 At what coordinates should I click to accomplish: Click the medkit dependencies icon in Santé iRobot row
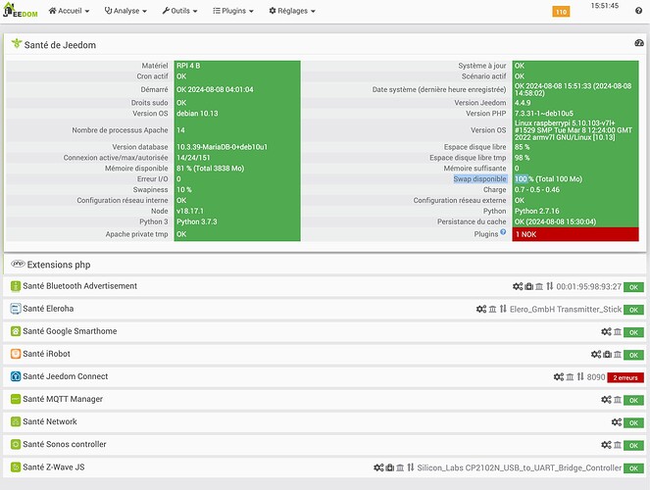click(x=607, y=355)
